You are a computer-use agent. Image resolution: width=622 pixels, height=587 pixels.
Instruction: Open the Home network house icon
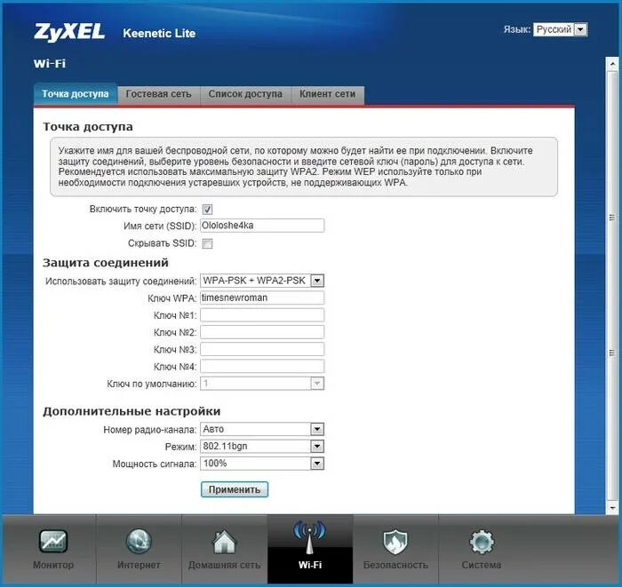(224, 542)
